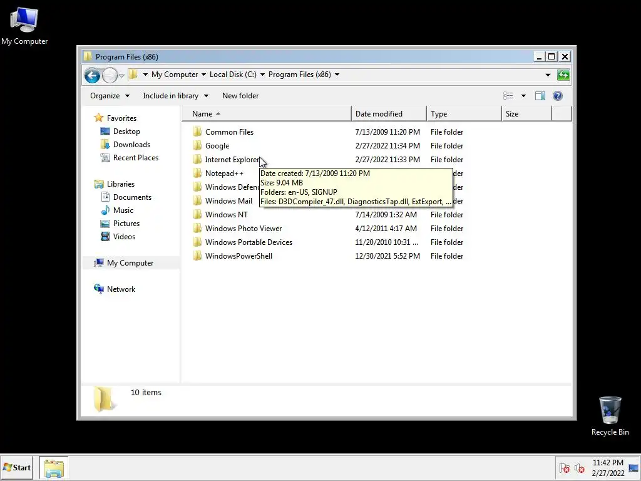Open the Organize menu
Image resolution: width=641 pixels, height=481 pixels.
click(x=110, y=96)
